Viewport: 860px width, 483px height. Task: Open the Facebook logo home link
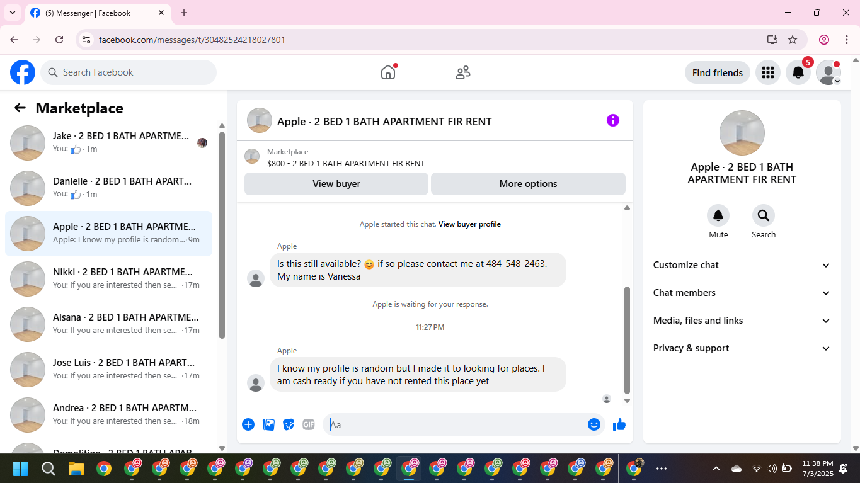(x=23, y=72)
